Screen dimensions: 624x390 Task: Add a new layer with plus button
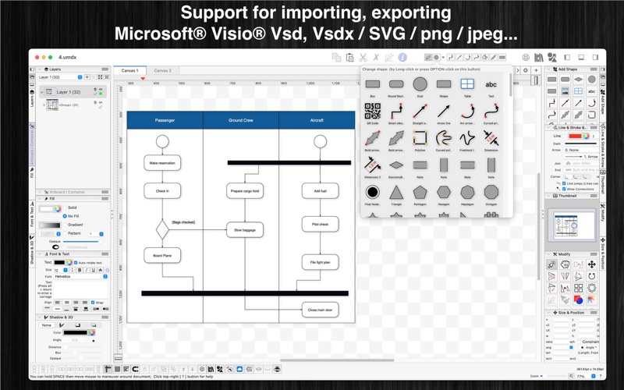[87, 76]
